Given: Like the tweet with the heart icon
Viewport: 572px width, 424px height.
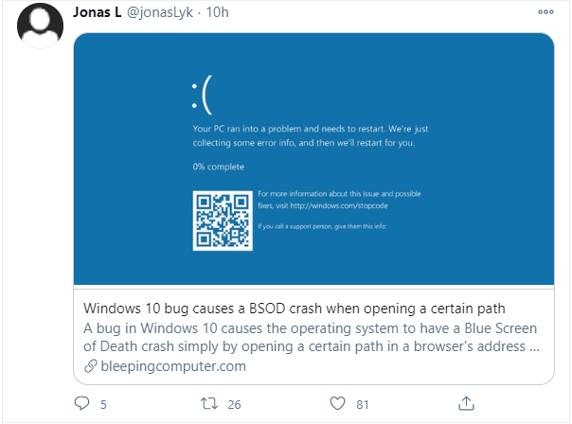Looking at the screenshot, I should coord(337,403).
